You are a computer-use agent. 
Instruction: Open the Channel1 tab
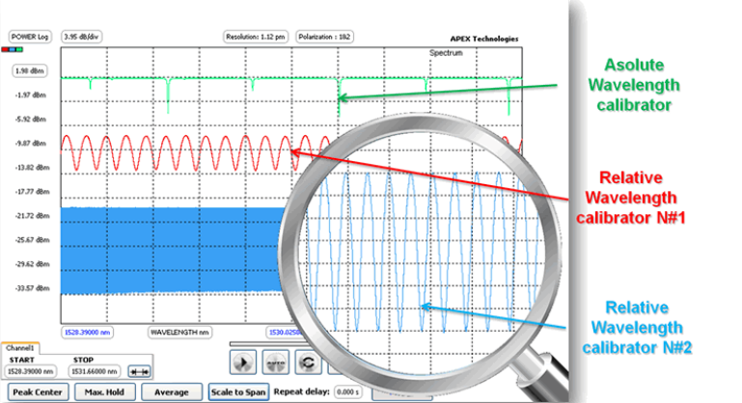20,348
